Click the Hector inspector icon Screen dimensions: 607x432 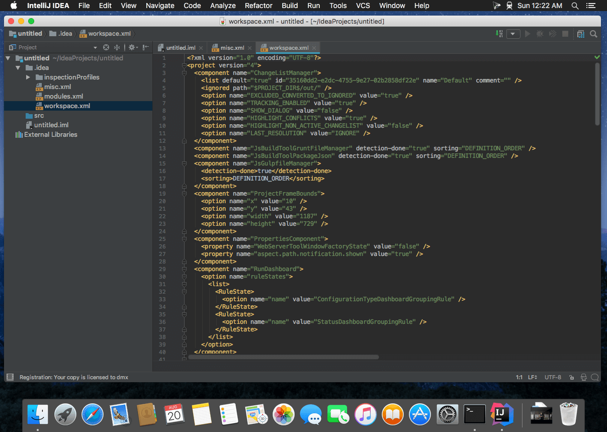coord(583,377)
